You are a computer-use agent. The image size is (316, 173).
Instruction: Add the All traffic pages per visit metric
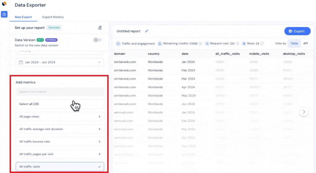click(x=60, y=154)
